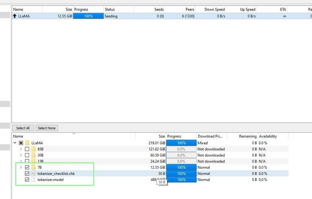
Task: Sort torrents by Status column
Action: point(119,9)
